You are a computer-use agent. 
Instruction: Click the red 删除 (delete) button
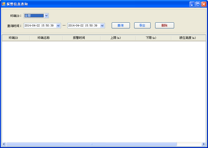165,25
